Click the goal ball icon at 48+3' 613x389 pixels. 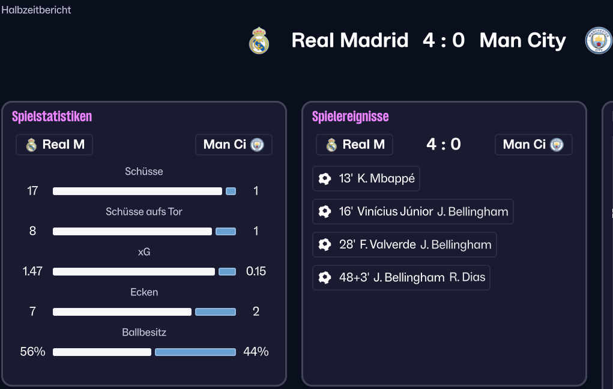[x=325, y=277]
